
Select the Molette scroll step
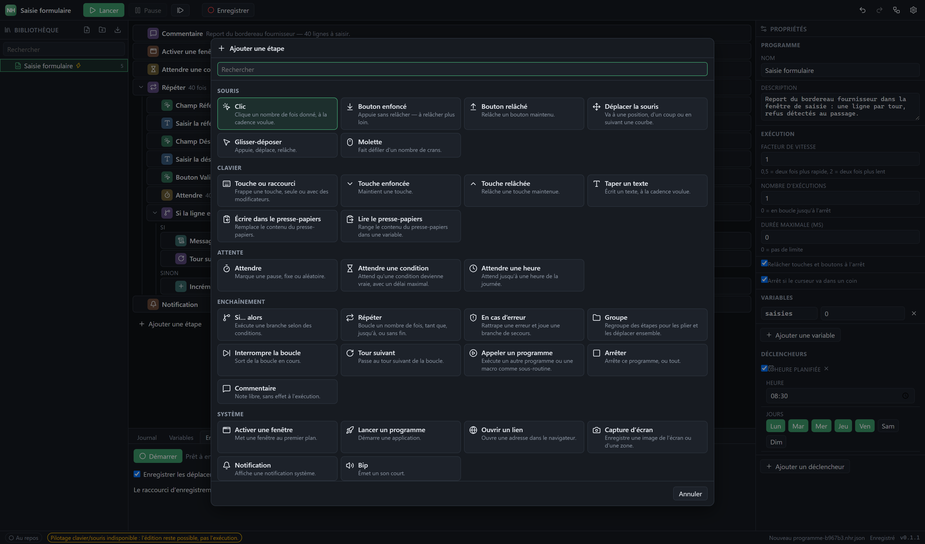(401, 145)
